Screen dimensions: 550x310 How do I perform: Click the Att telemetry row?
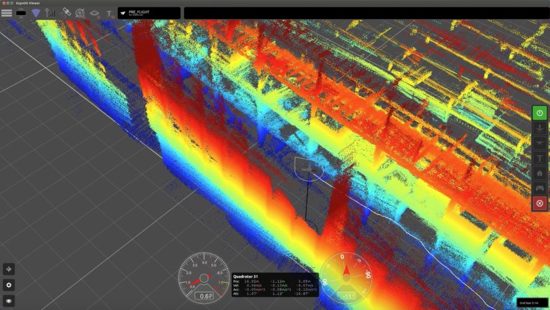tap(271, 294)
